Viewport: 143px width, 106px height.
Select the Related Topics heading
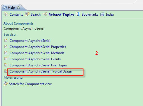[61, 15]
